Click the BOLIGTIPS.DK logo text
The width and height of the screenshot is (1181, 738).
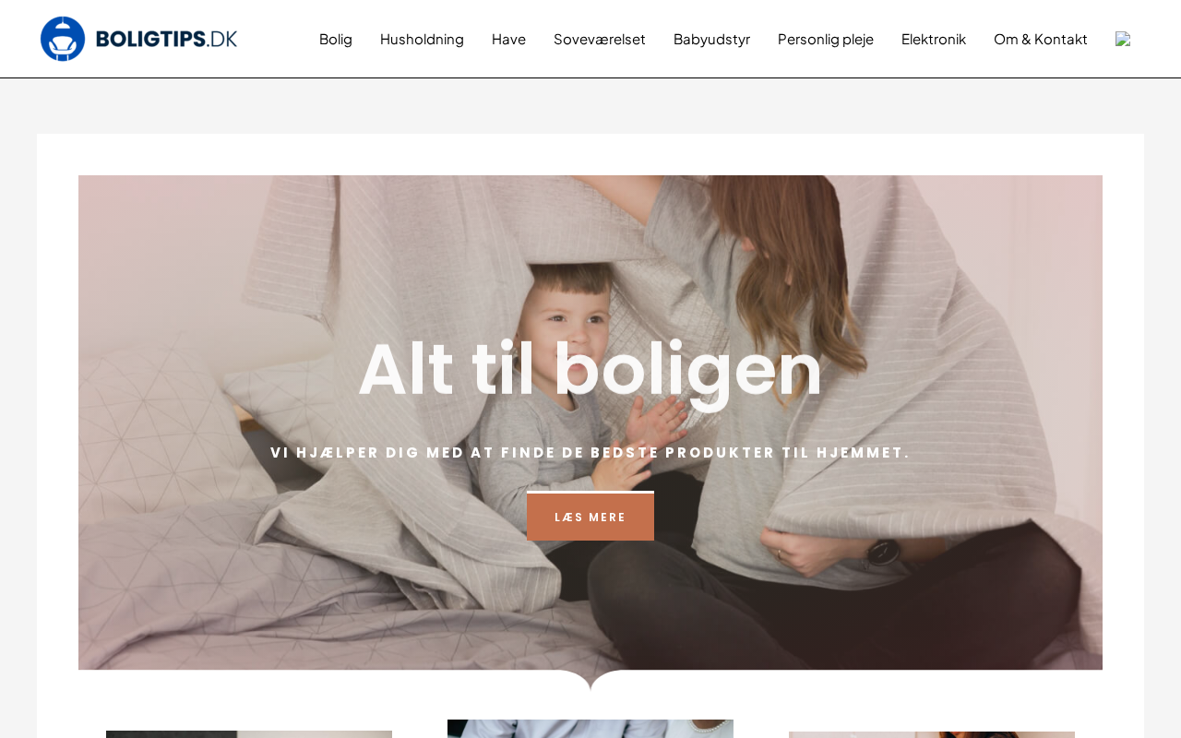coord(166,39)
